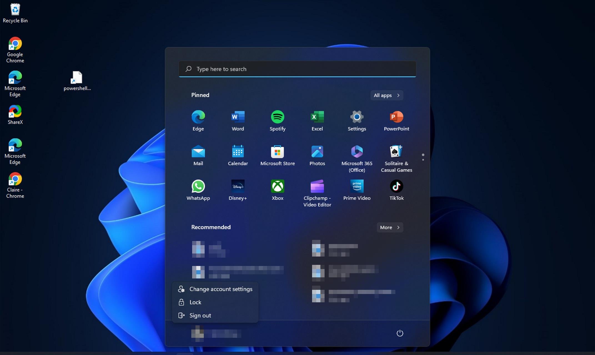Select the Microsoft Edge shortcut below ShareX

(15, 151)
